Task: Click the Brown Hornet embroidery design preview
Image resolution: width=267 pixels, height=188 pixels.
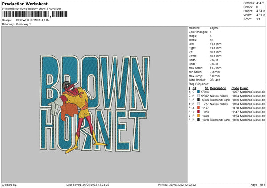Action: click(94, 104)
